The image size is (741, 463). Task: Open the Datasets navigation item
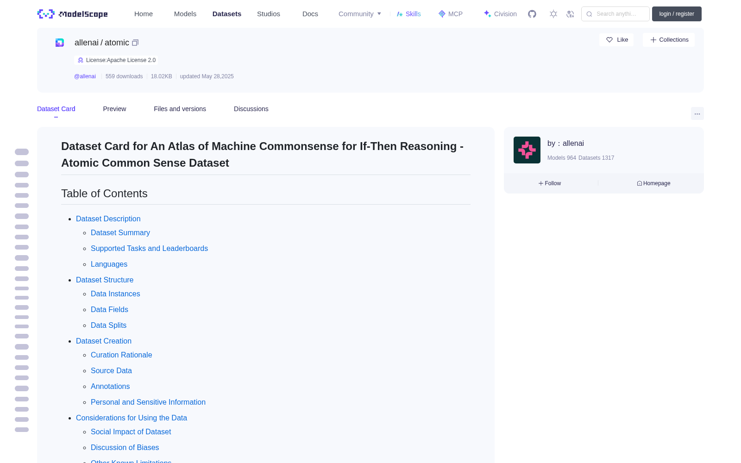coord(227,14)
